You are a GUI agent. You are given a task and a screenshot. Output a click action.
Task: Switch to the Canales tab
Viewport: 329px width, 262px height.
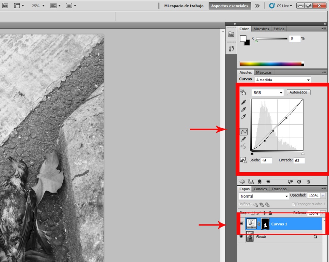pyautogui.click(x=260, y=189)
